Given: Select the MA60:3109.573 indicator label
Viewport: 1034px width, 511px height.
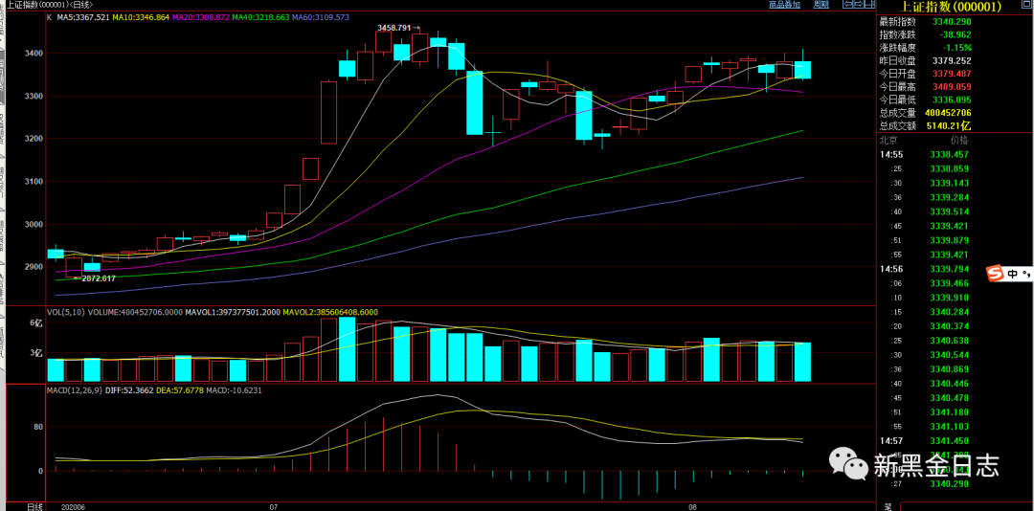Looking at the screenshot, I should (320, 18).
